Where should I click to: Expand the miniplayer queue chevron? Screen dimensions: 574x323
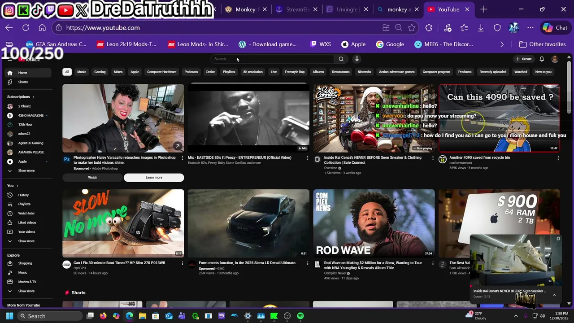click(554, 295)
